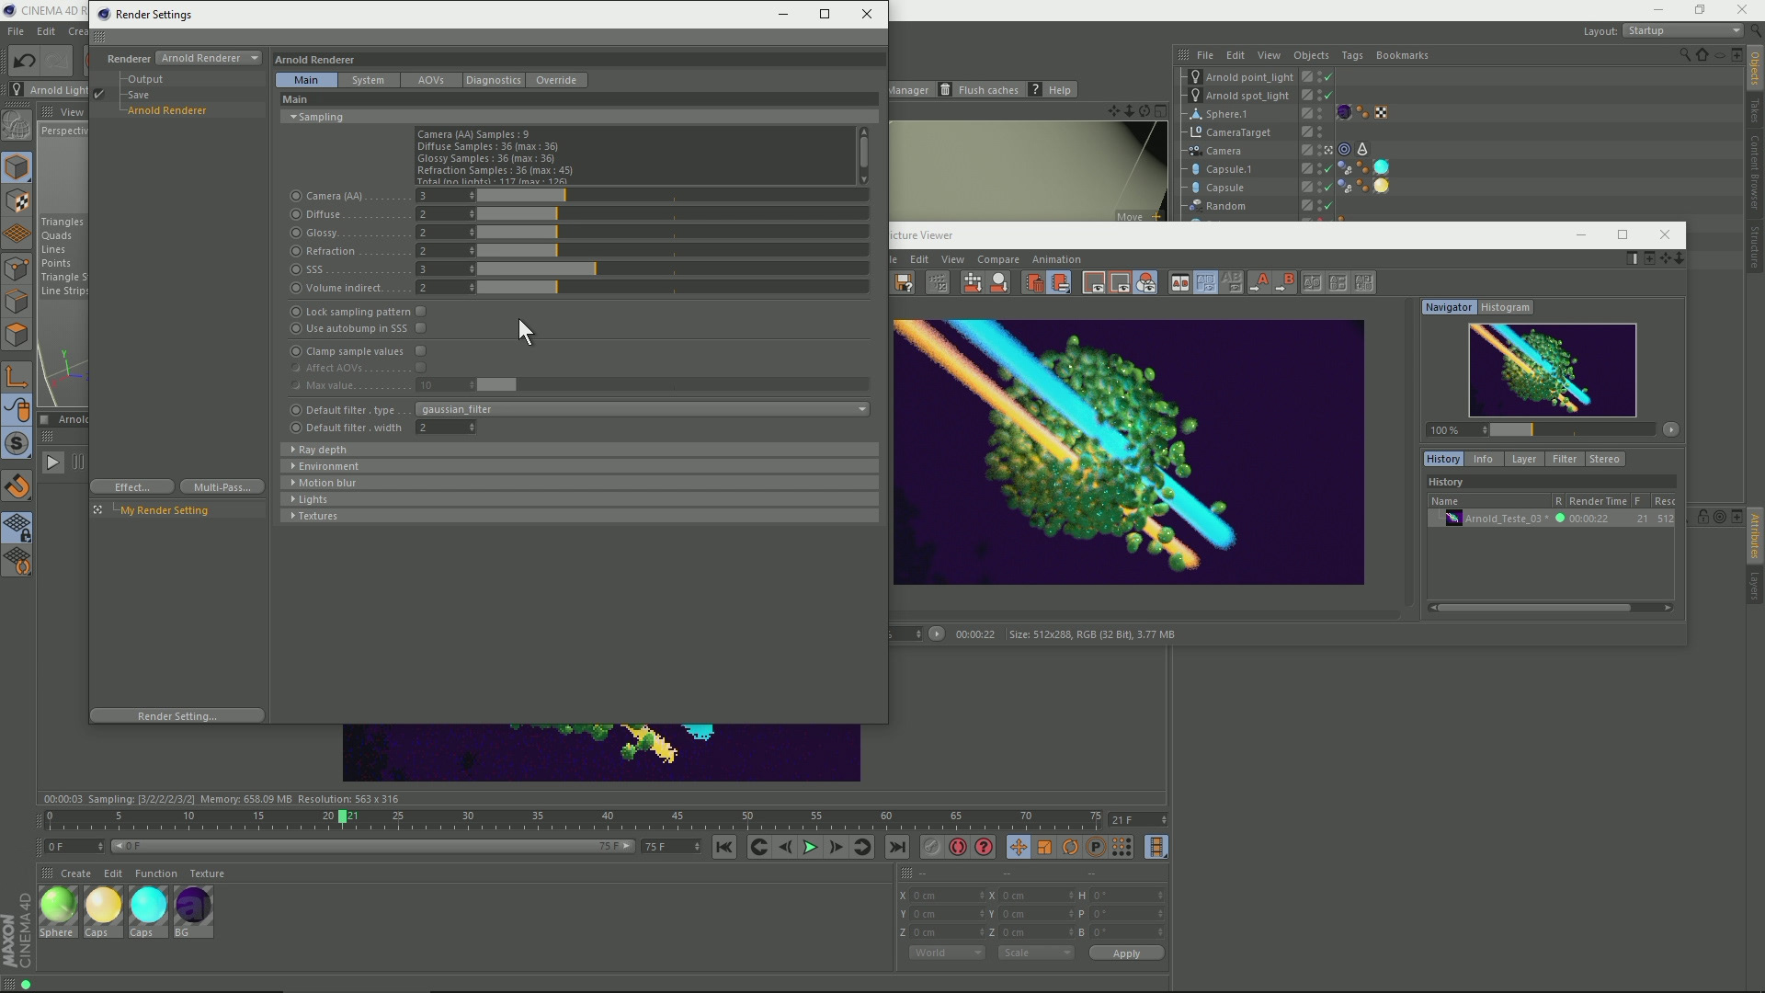
Task: Click Apply button in coordinates panel
Action: tap(1126, 953)
